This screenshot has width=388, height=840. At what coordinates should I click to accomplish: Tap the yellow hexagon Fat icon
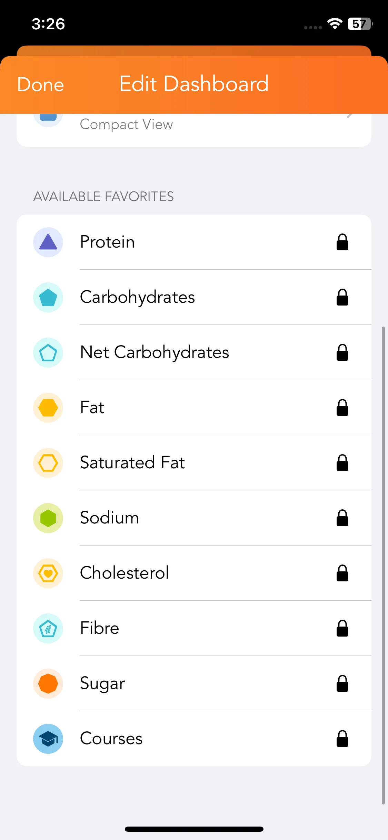48,408
